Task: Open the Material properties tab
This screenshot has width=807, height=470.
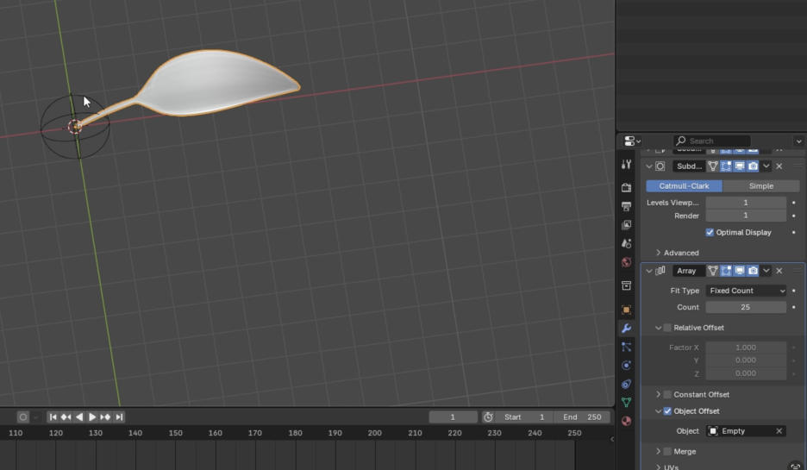Action: [626, 421]
